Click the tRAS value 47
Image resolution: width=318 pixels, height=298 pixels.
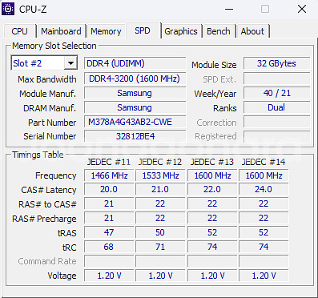109,232
